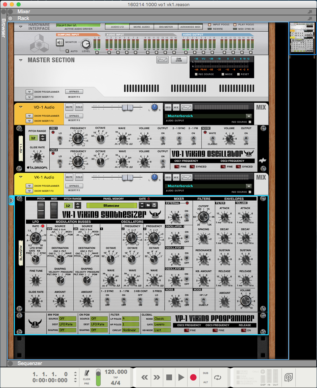Screen dimensions: 317x388
Task: Detach the Rack window arrow icon
Action: pos(310,19)
